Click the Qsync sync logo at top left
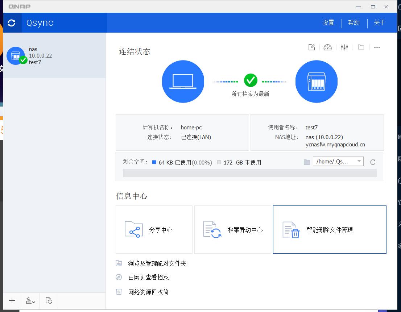 pos(12,22)
